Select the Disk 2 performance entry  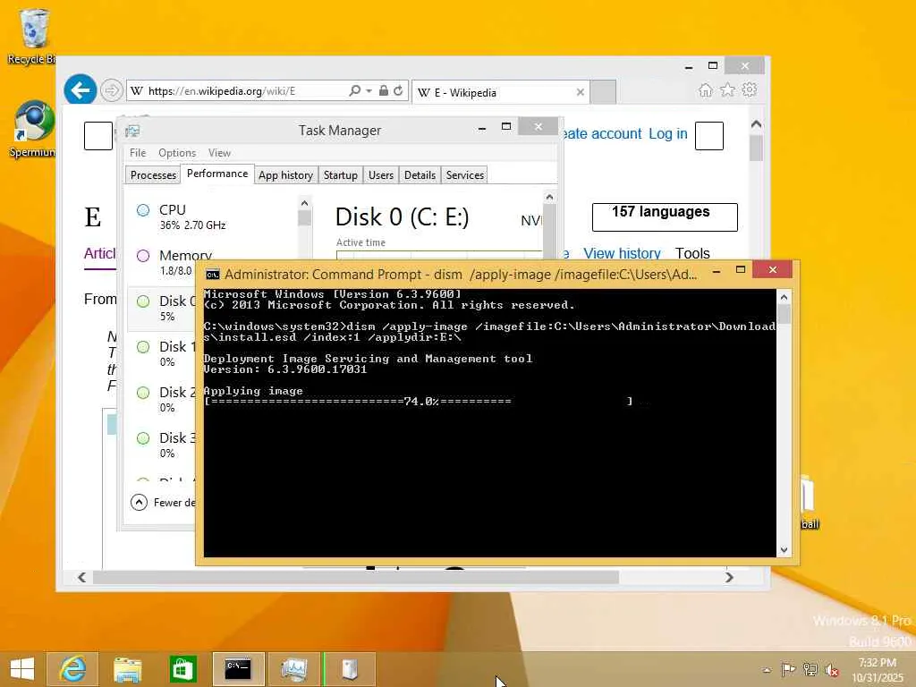pos(161,399)
